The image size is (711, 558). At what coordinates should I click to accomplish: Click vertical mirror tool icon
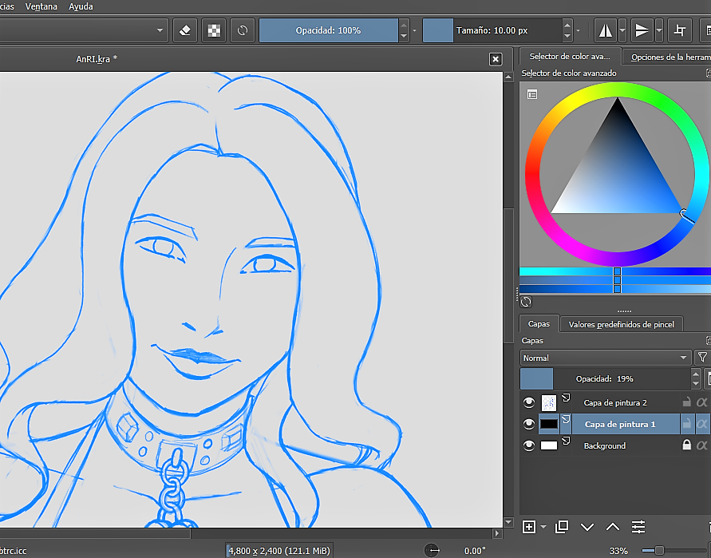click(642, 30)
